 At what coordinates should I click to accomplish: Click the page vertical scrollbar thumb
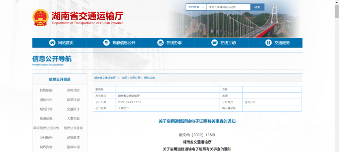[x=337, y=11]
